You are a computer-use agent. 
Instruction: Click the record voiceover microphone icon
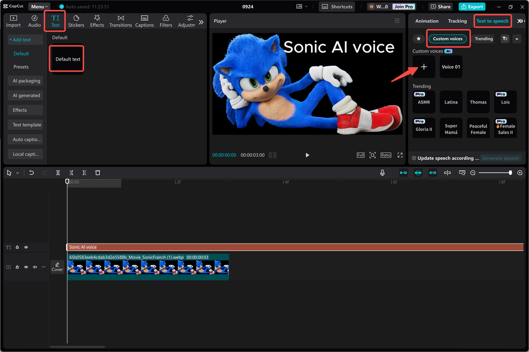382,172
